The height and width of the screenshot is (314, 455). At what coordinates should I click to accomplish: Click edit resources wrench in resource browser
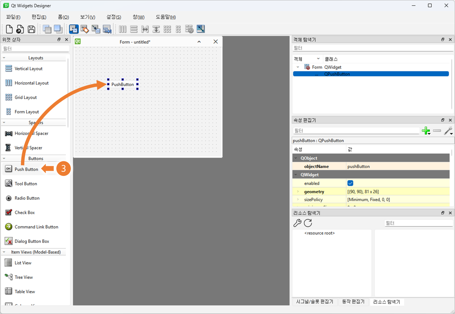pyautogui.click(x=297, y=223)
